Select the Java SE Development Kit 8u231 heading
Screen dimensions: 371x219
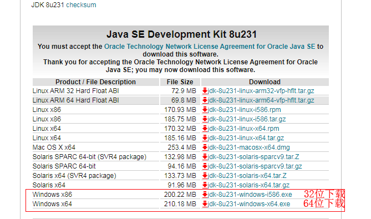181,34
